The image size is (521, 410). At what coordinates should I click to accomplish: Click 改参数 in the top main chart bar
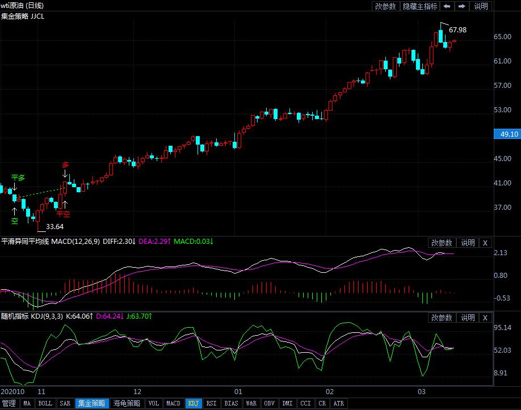[x=385, y=6]
